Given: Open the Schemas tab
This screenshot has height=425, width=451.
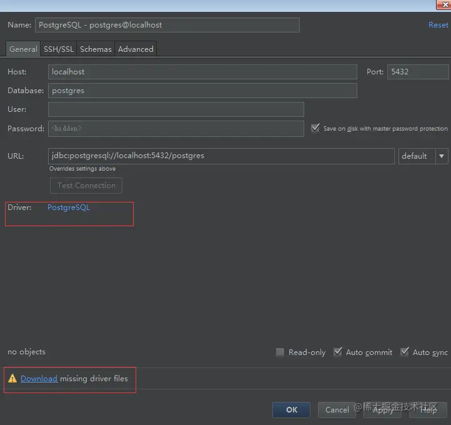Looking at the screenshot, I should [x=96, y=49].
